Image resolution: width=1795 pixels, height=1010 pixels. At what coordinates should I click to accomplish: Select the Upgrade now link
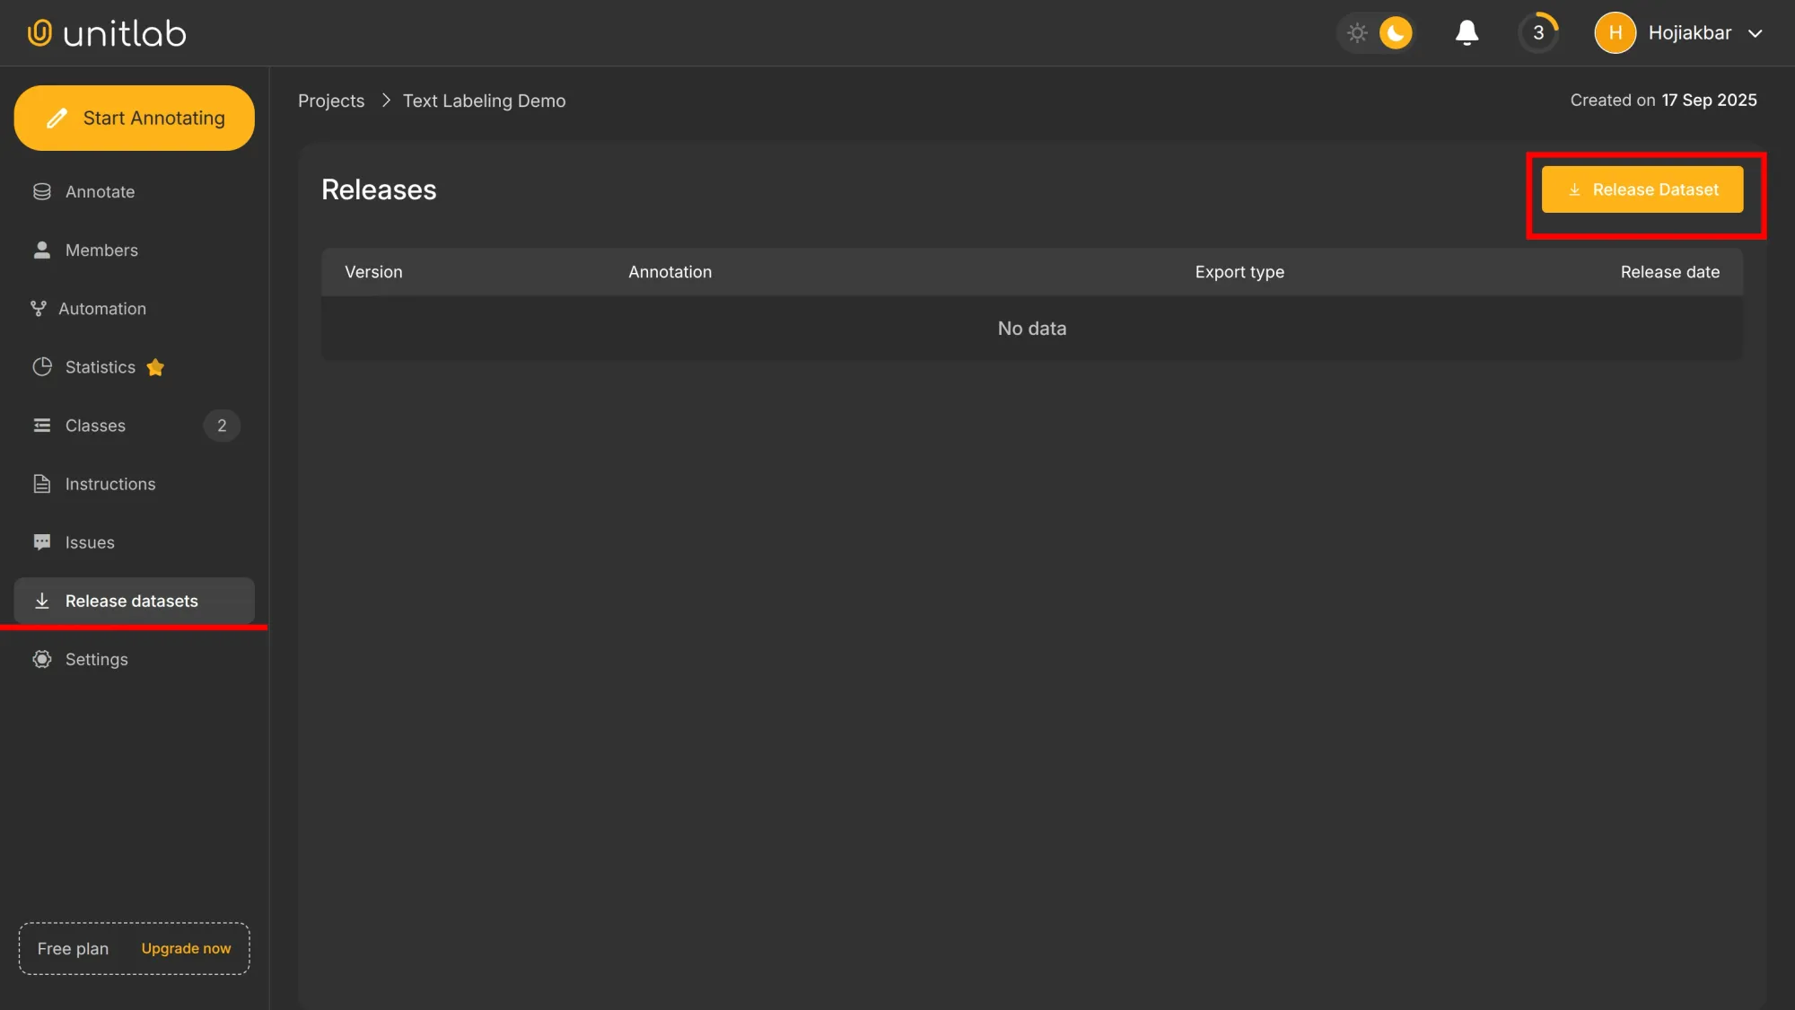[186, 948]
